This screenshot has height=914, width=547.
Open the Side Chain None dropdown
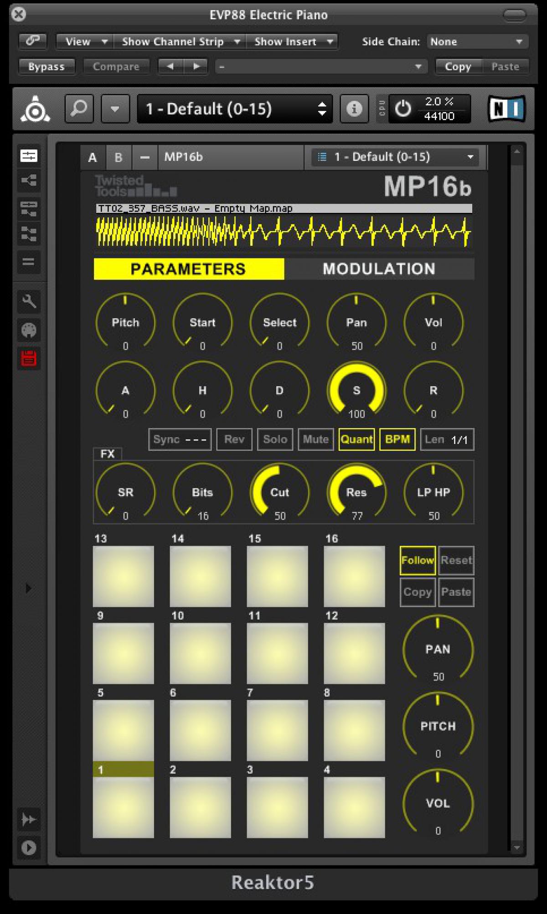(477, 41)
